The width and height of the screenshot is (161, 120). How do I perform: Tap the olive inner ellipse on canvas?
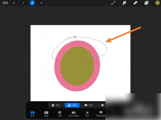(x=77, y=66)
